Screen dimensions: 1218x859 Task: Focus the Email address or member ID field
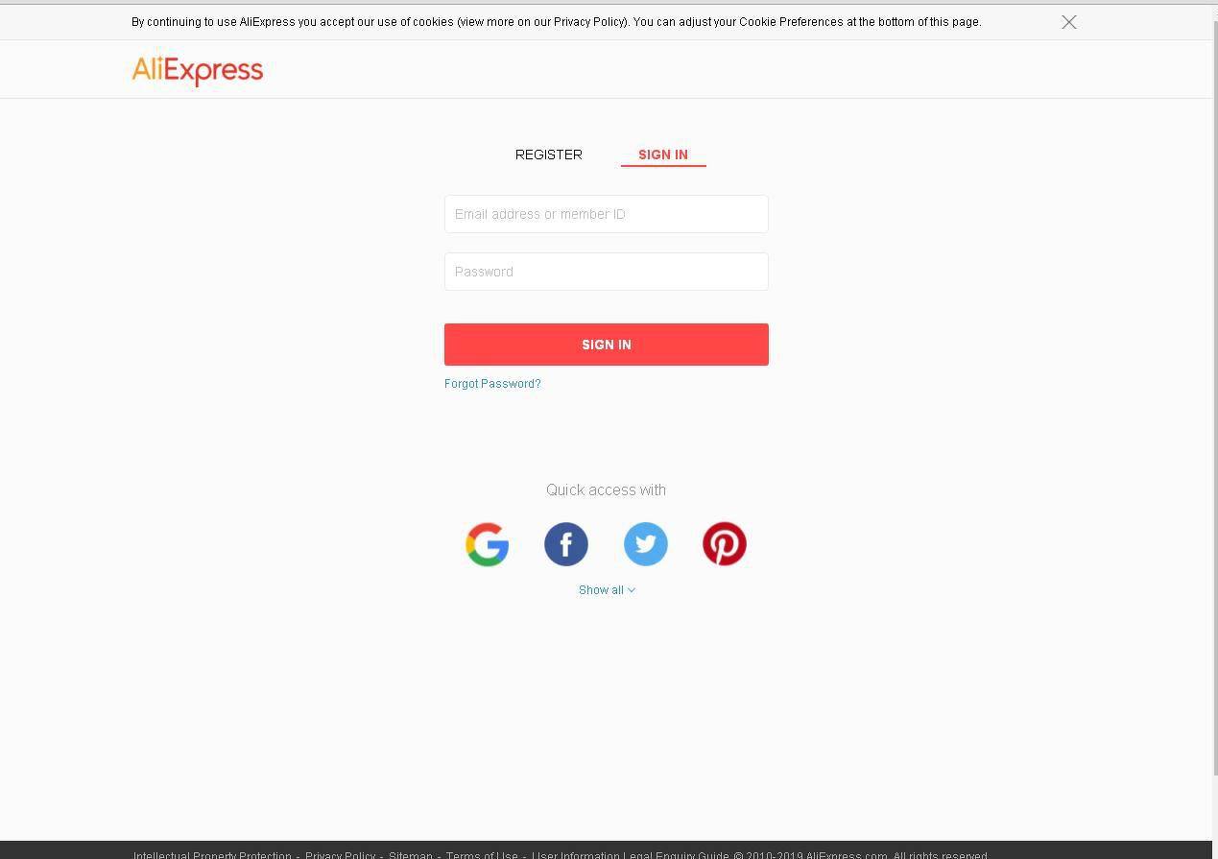pyautogui.click(x=607, y=214)
